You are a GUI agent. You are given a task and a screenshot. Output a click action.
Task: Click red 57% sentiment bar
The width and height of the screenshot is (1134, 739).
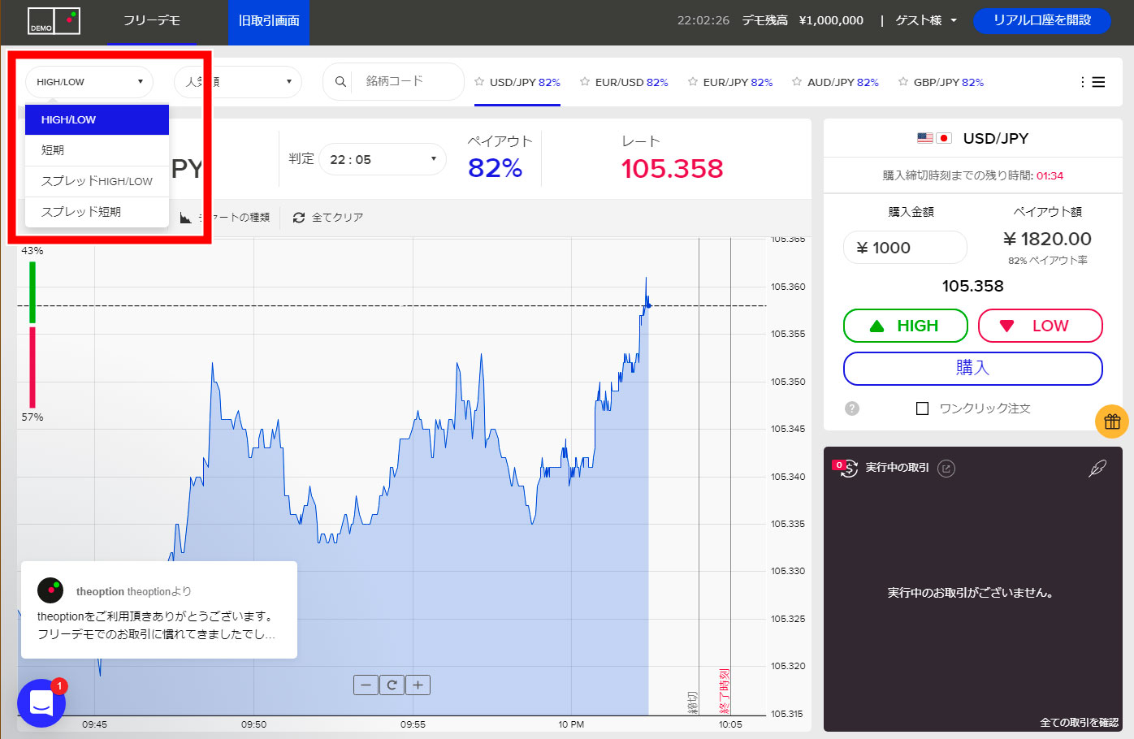click(x=32, y=367)
